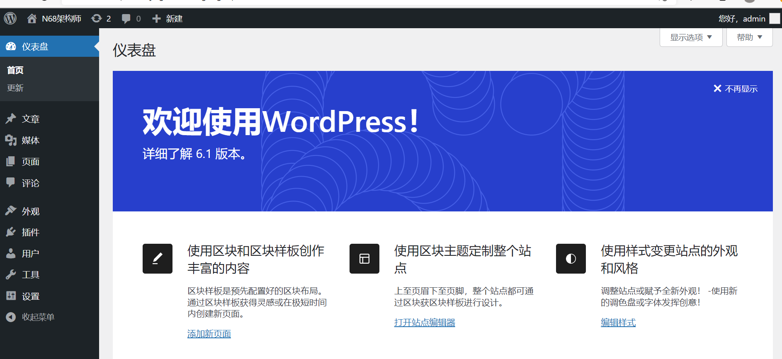Open the 插件 menu

click(49, 232)
